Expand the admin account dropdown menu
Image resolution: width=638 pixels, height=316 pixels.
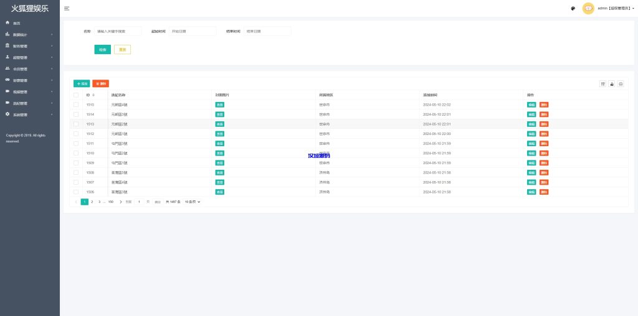[x=616, y=8]
